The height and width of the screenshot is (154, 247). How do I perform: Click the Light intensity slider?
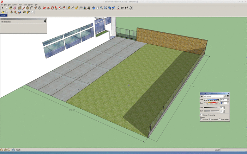coord(211,108)
